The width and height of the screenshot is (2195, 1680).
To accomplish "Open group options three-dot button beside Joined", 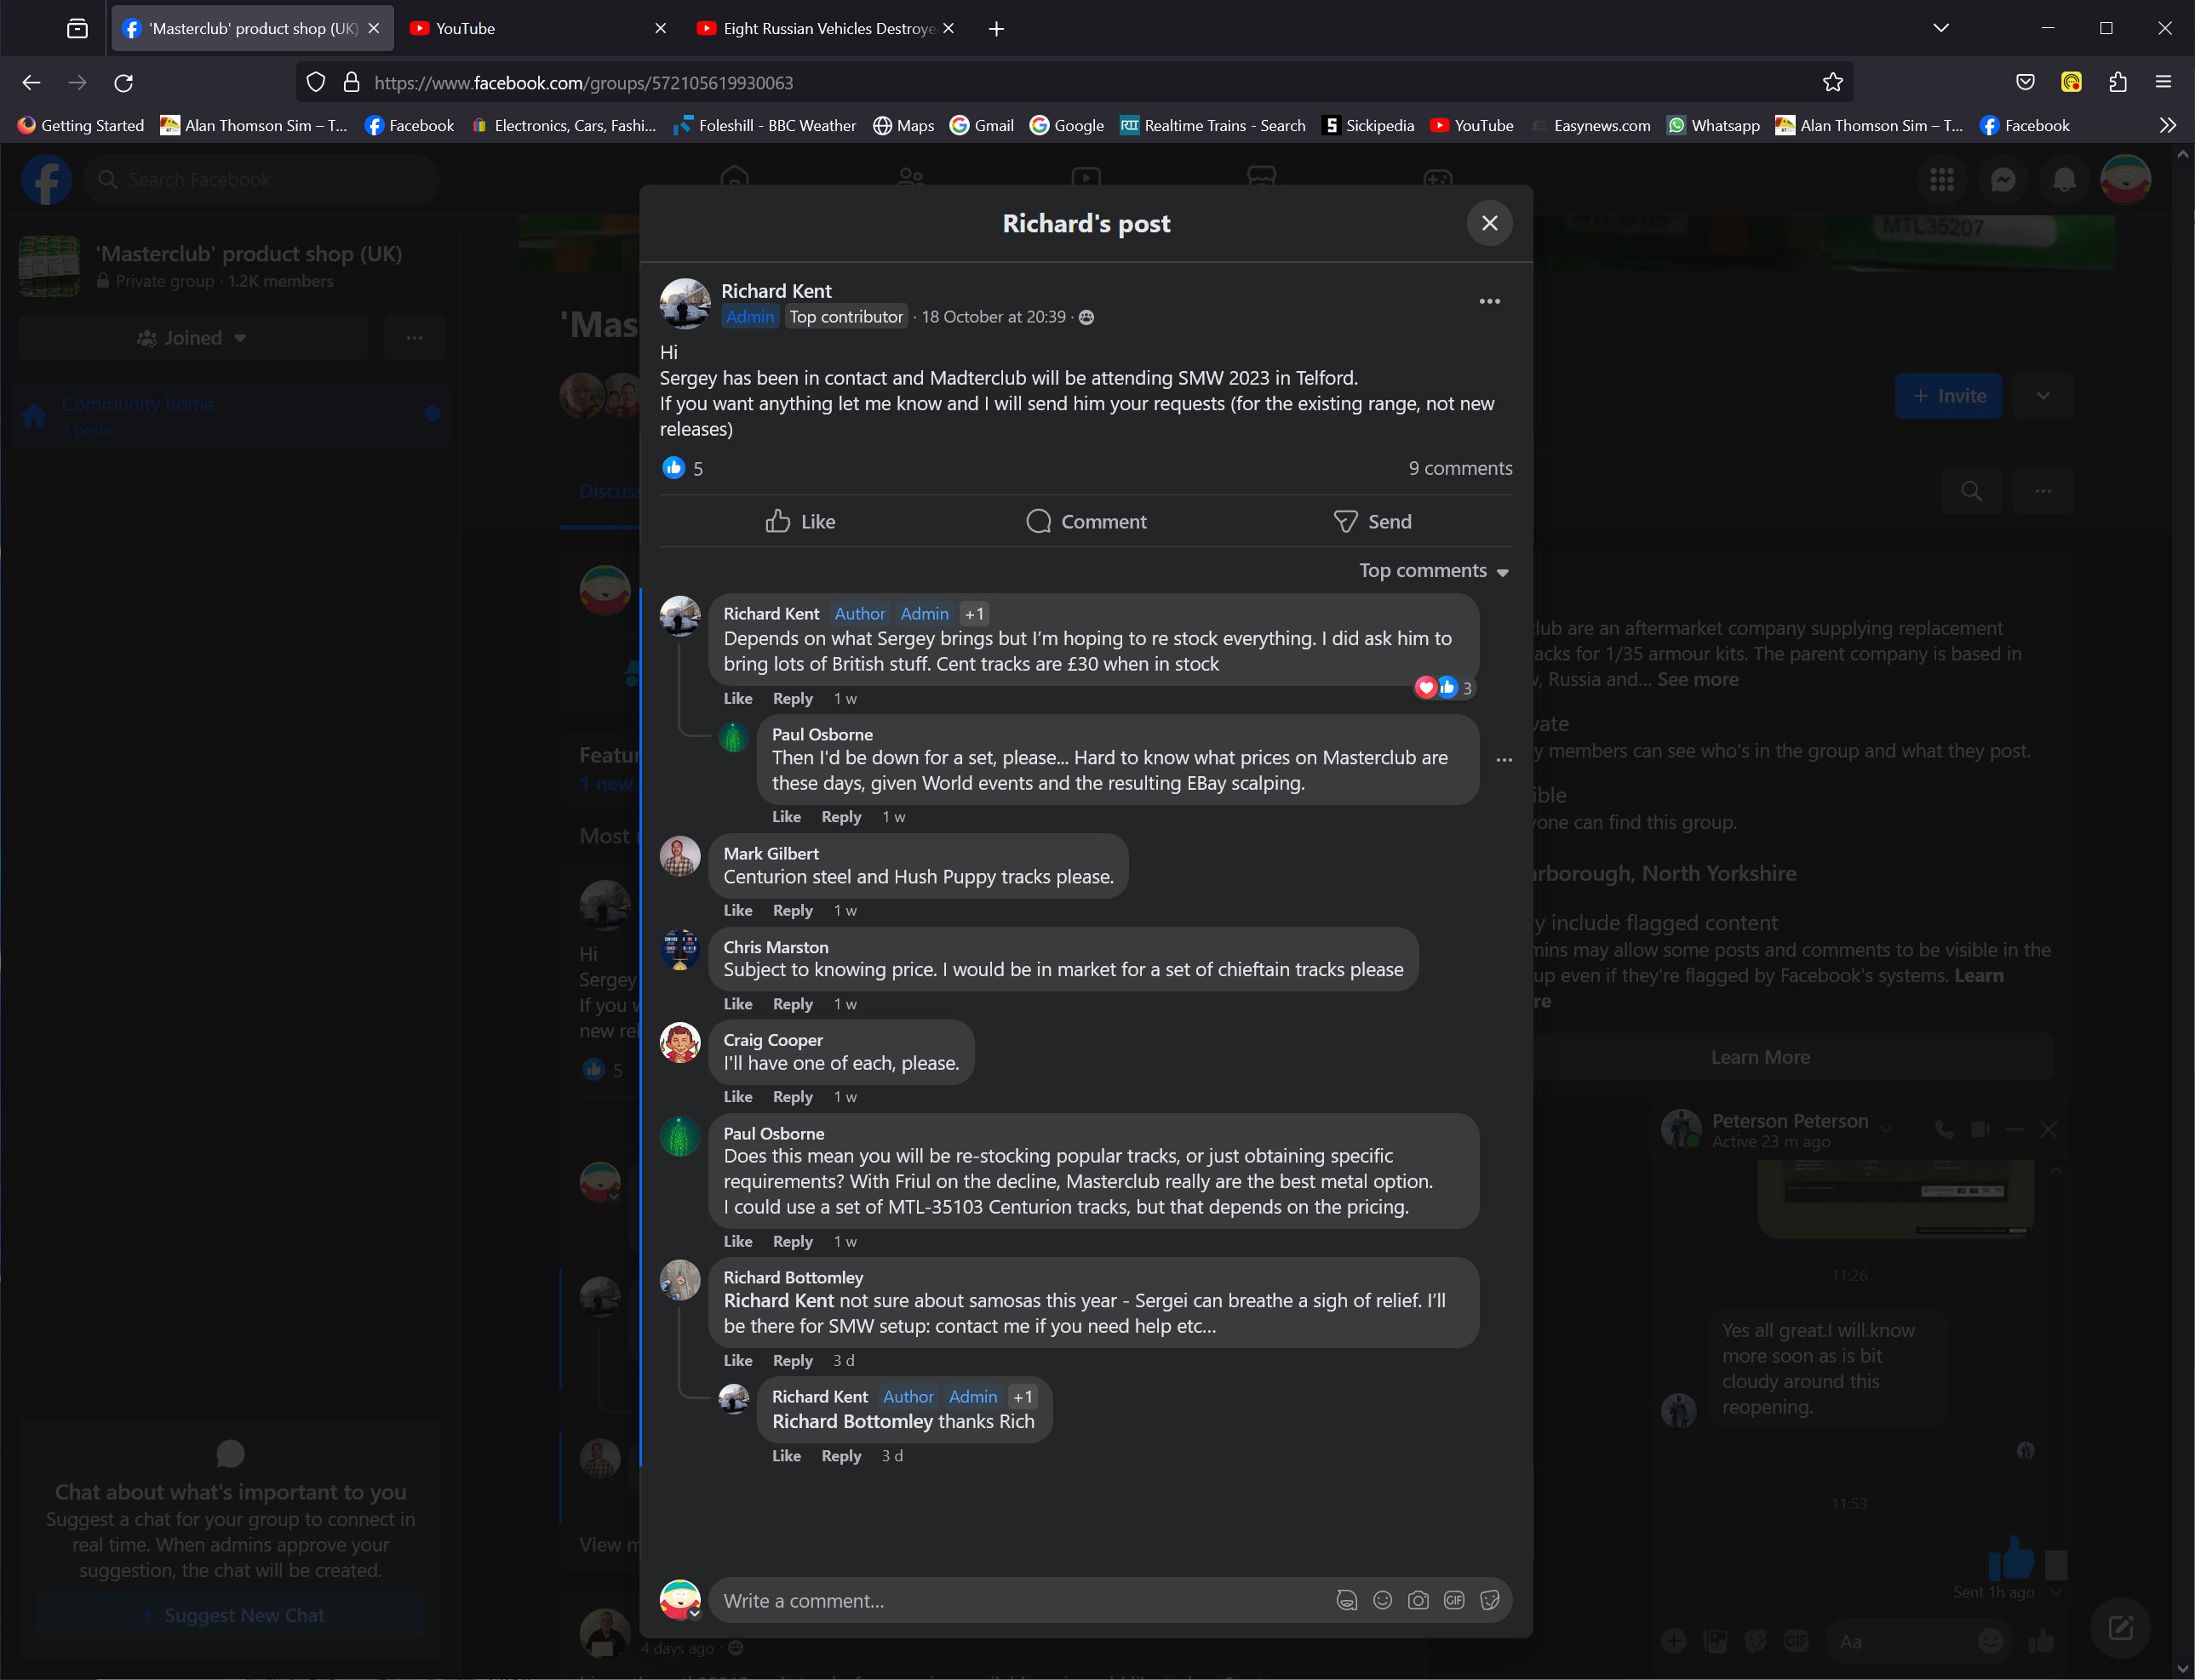I will 414,338.
